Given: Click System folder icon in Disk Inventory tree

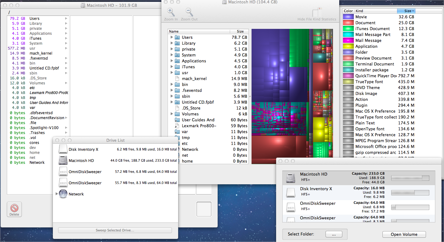Looking at the screenshot, I should point(177,55).
